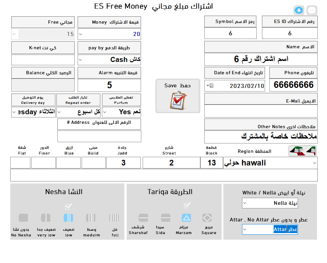Click the Save clipboard checkmark icon
This screenshot has height=263, width=327.
click(178, 101)
